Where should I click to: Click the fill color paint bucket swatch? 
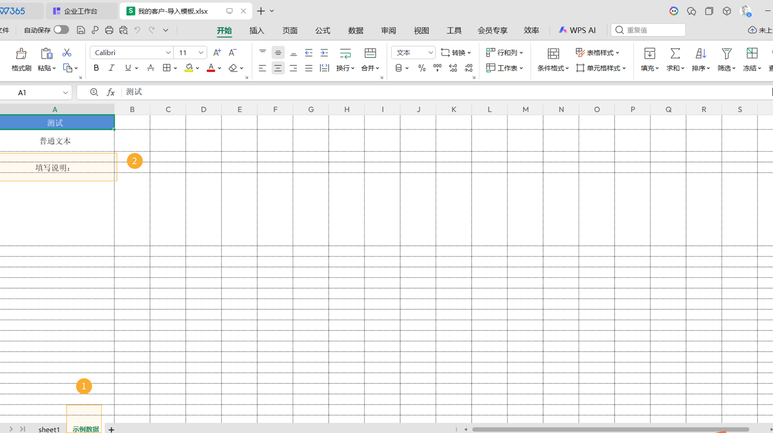(x=189, y=68)
